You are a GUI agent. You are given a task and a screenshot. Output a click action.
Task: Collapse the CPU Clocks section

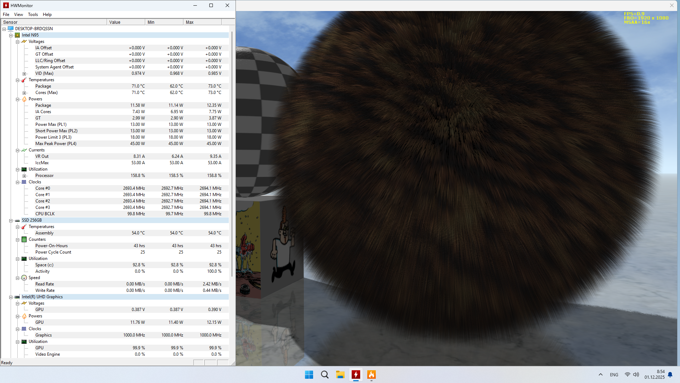17,182
